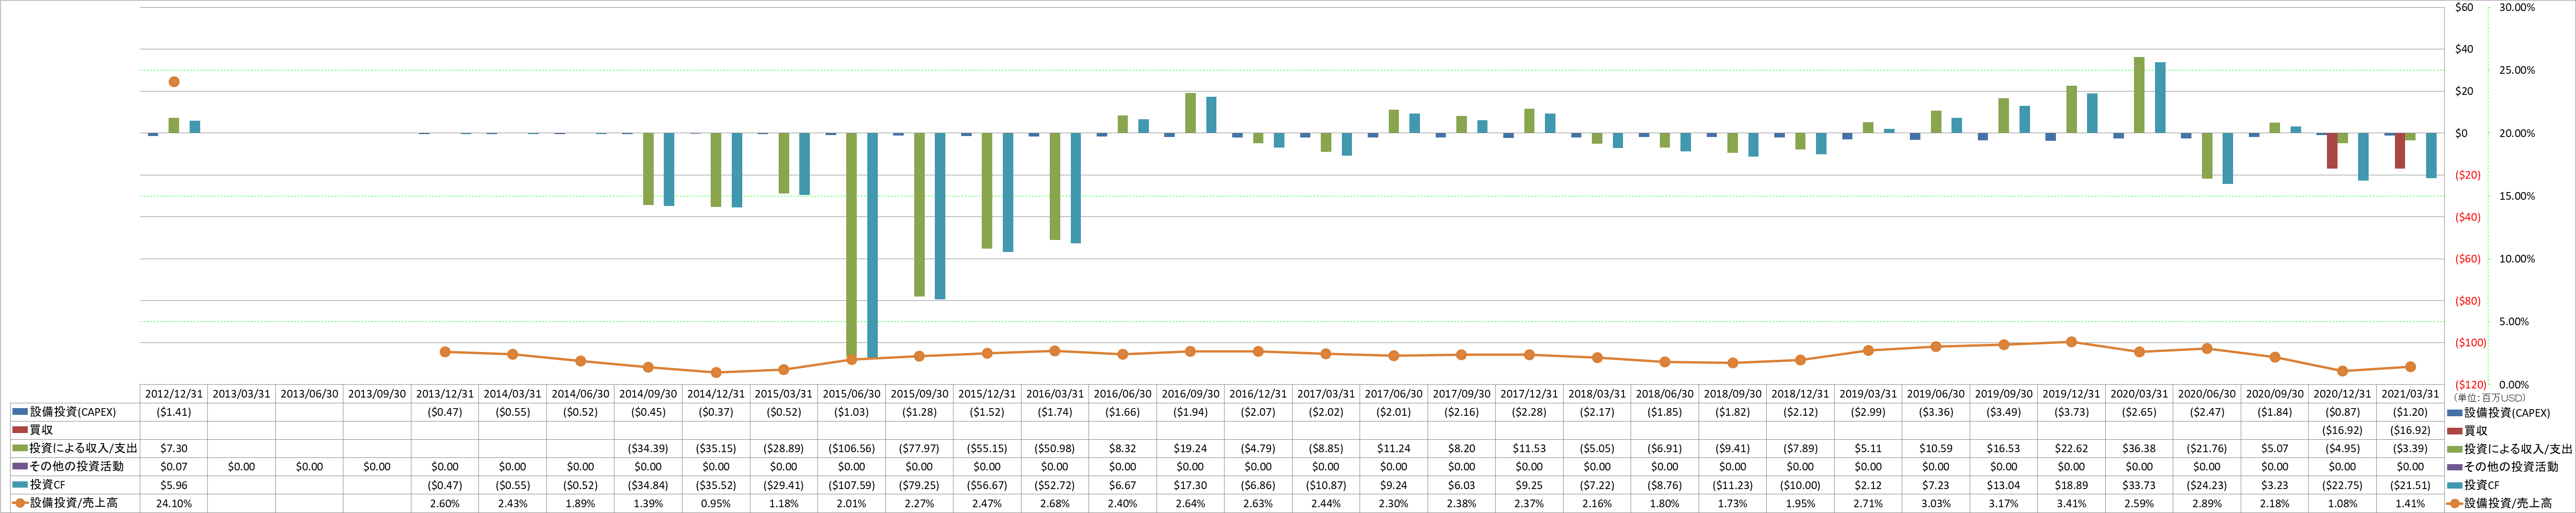Click the 設備投資(CAPEX) row header label
Viewport: 2576px width, 513px height.
pyautogui.click(x=72, y=412)
